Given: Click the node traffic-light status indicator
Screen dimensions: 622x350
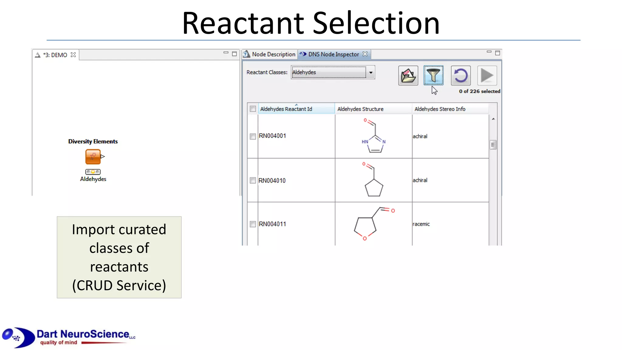Looking at the screenshot, I should click(x=93, y=172).
